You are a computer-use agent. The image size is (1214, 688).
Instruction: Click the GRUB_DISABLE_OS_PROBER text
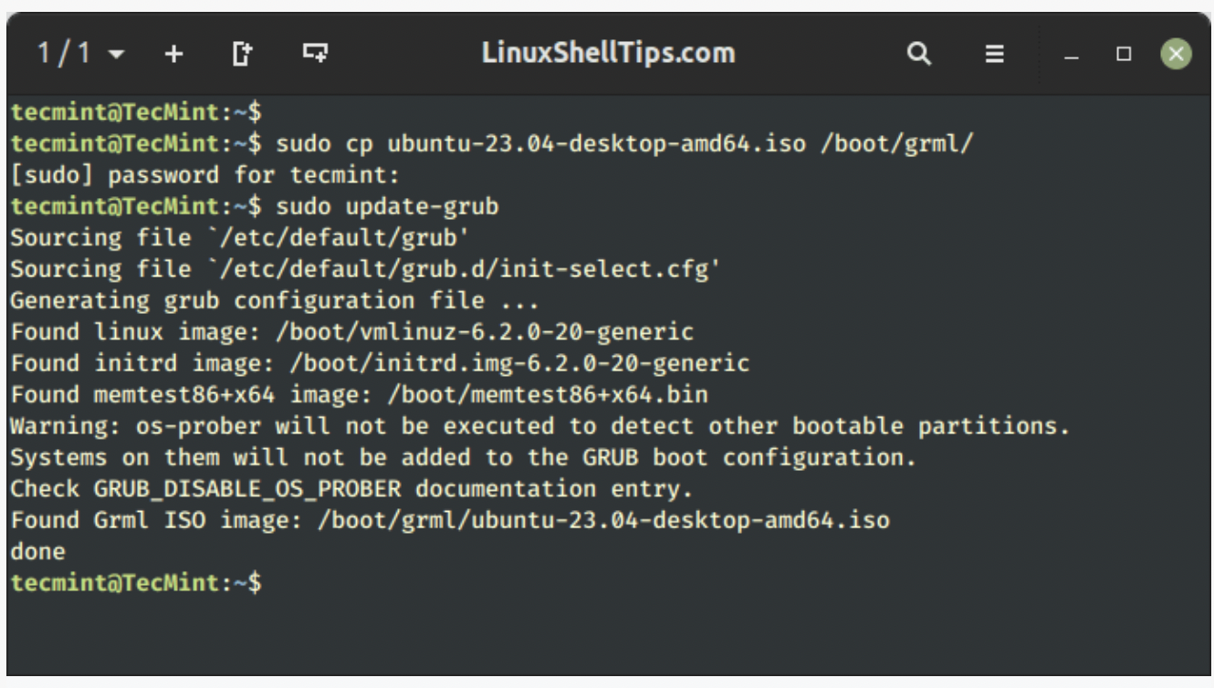[x=247, y=489]
